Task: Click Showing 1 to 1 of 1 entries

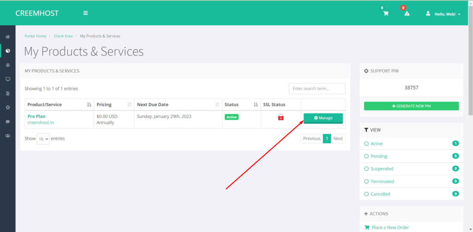Action: [x=51, y=89]
